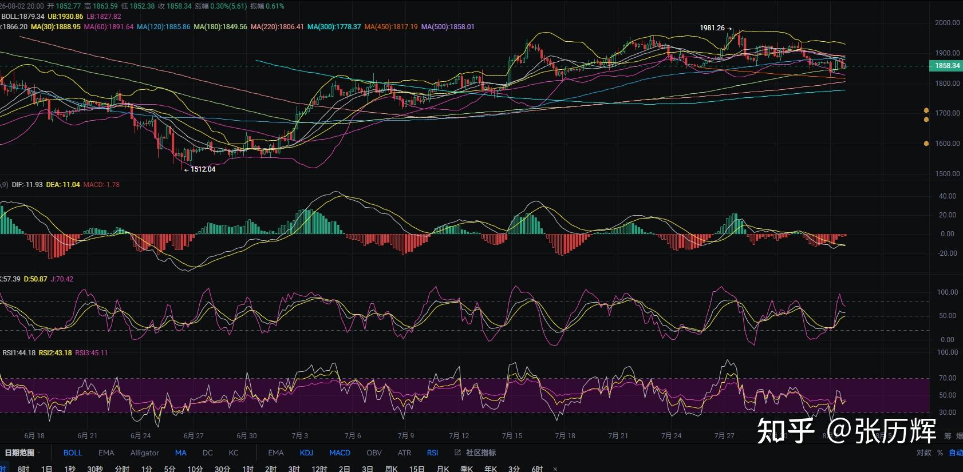The height and width of the screenshot is (472, 963).
Task: Click the 1981.26 high price annotation
Action: click(712, 28)
